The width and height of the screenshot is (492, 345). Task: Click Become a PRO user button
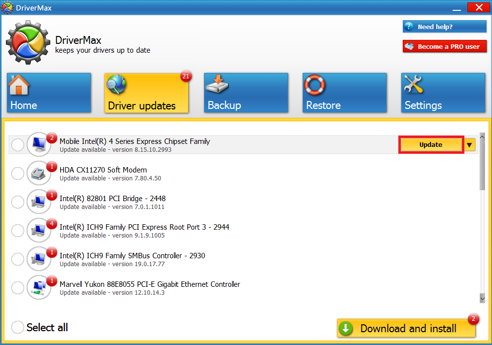[445, 46]
